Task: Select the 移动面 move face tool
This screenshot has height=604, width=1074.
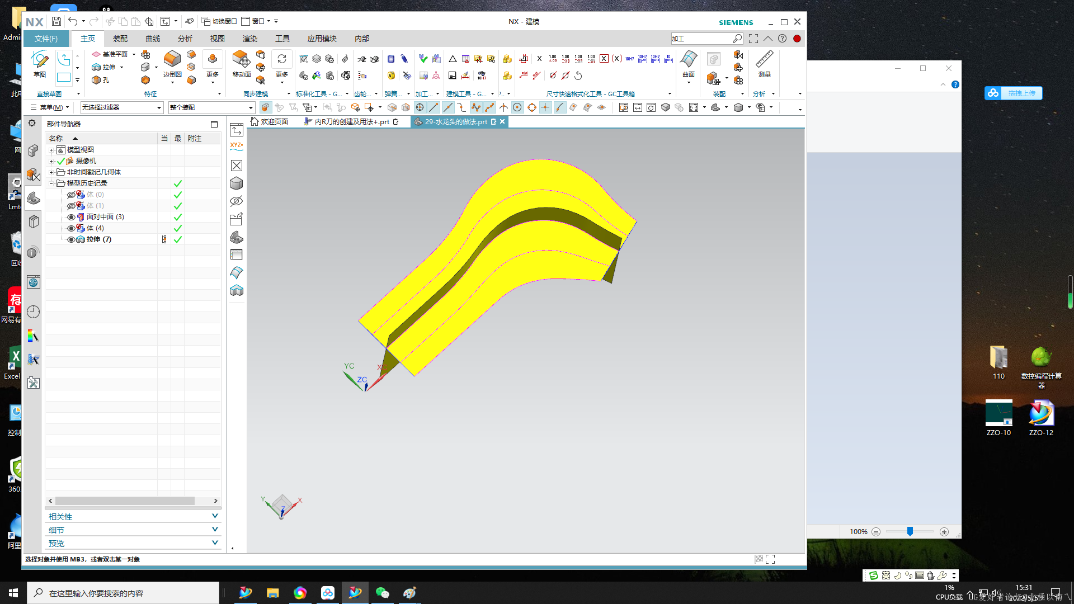Action: [241, 64]
